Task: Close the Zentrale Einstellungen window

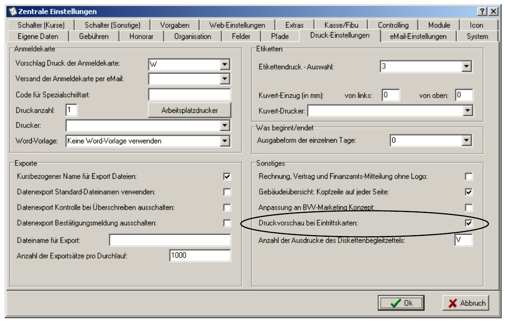Action: coord(493,11)
